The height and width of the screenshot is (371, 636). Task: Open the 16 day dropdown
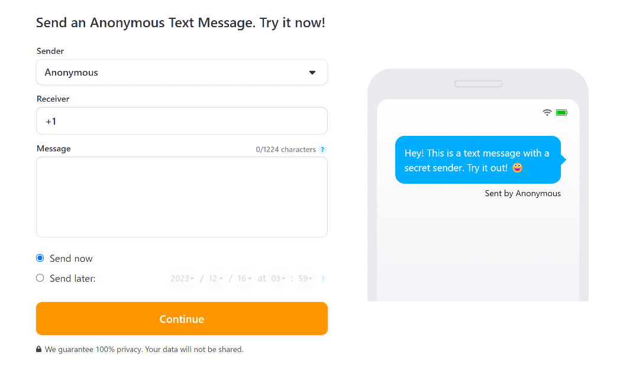[x=245, y=278]
